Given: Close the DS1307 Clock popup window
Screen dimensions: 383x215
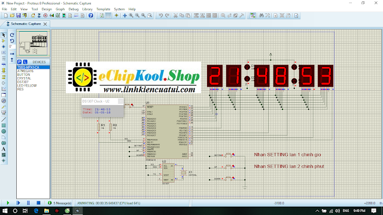Looking at the screenshot, I should click(x=121, y=101).
